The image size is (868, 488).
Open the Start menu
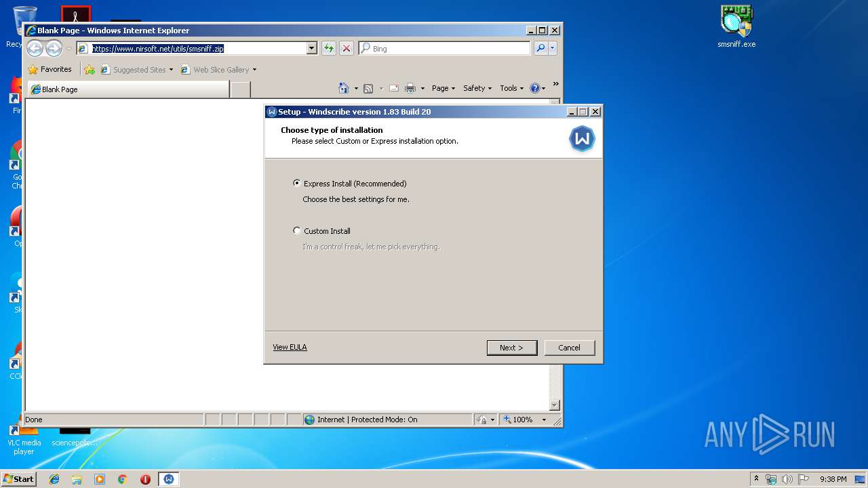[x=18, y=479]
